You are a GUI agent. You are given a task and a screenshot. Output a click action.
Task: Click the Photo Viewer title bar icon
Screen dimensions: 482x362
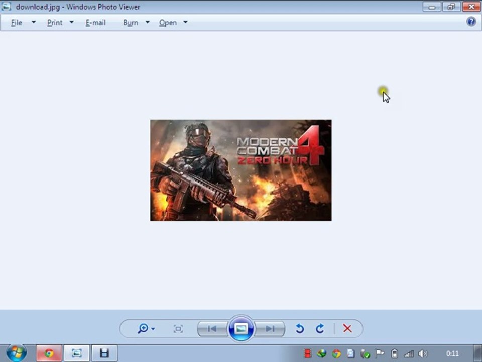tap(6, 6)
